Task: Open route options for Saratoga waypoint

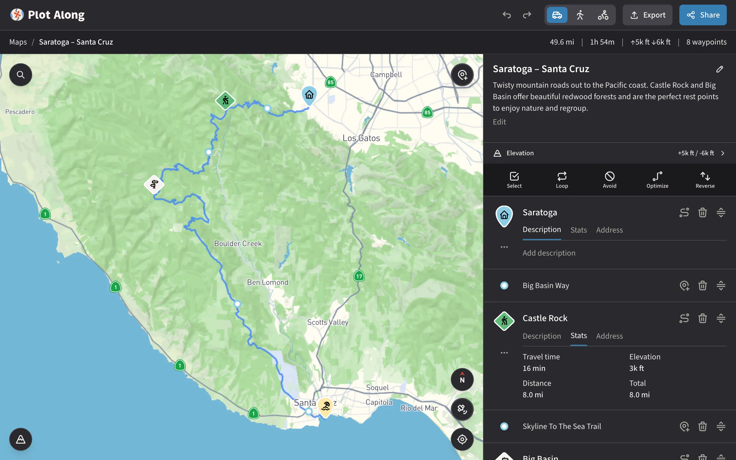Action: [684, 212]
